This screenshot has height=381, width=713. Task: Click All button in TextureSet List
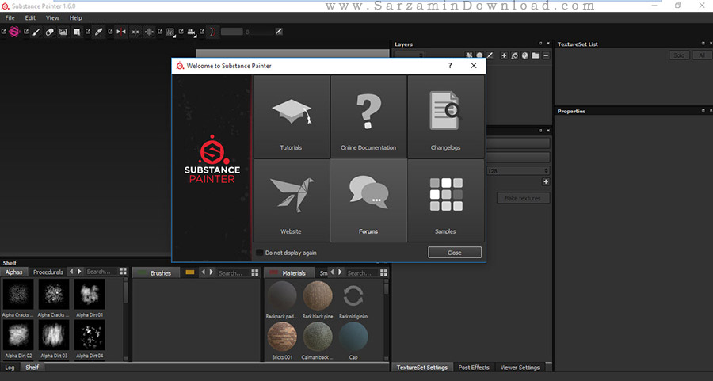(702, 55)
